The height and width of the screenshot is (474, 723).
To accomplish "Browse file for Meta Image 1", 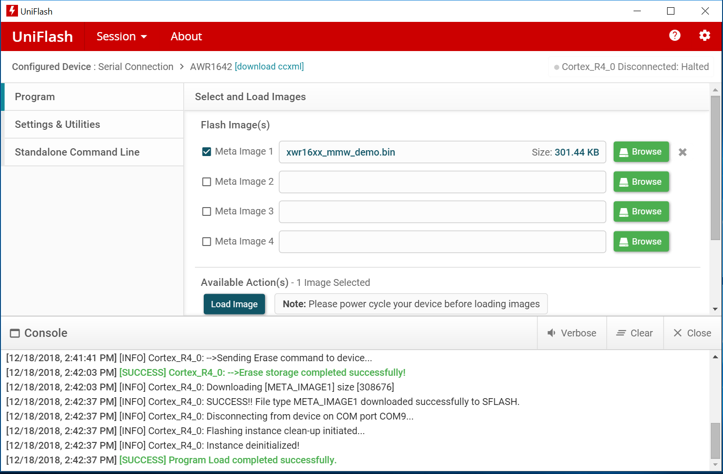I will pos(641,152).
